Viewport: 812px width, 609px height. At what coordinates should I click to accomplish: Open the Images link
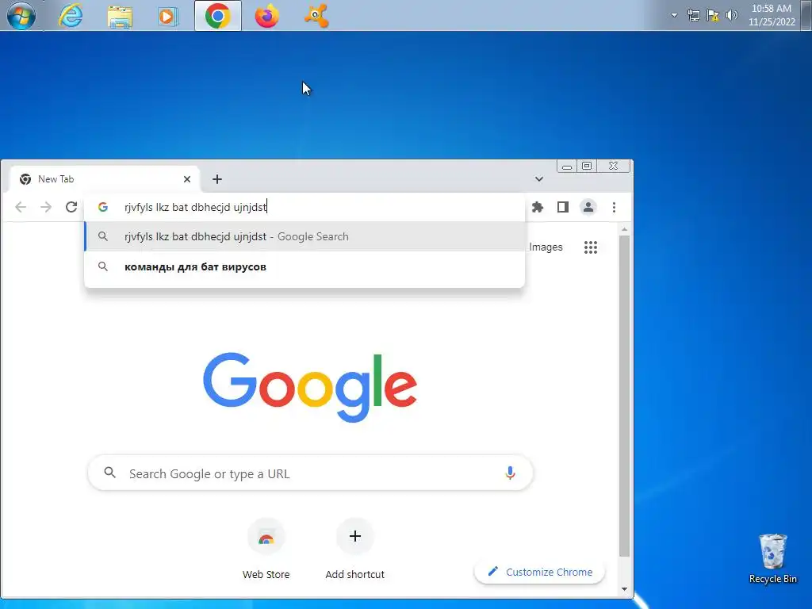coord(546,247)
